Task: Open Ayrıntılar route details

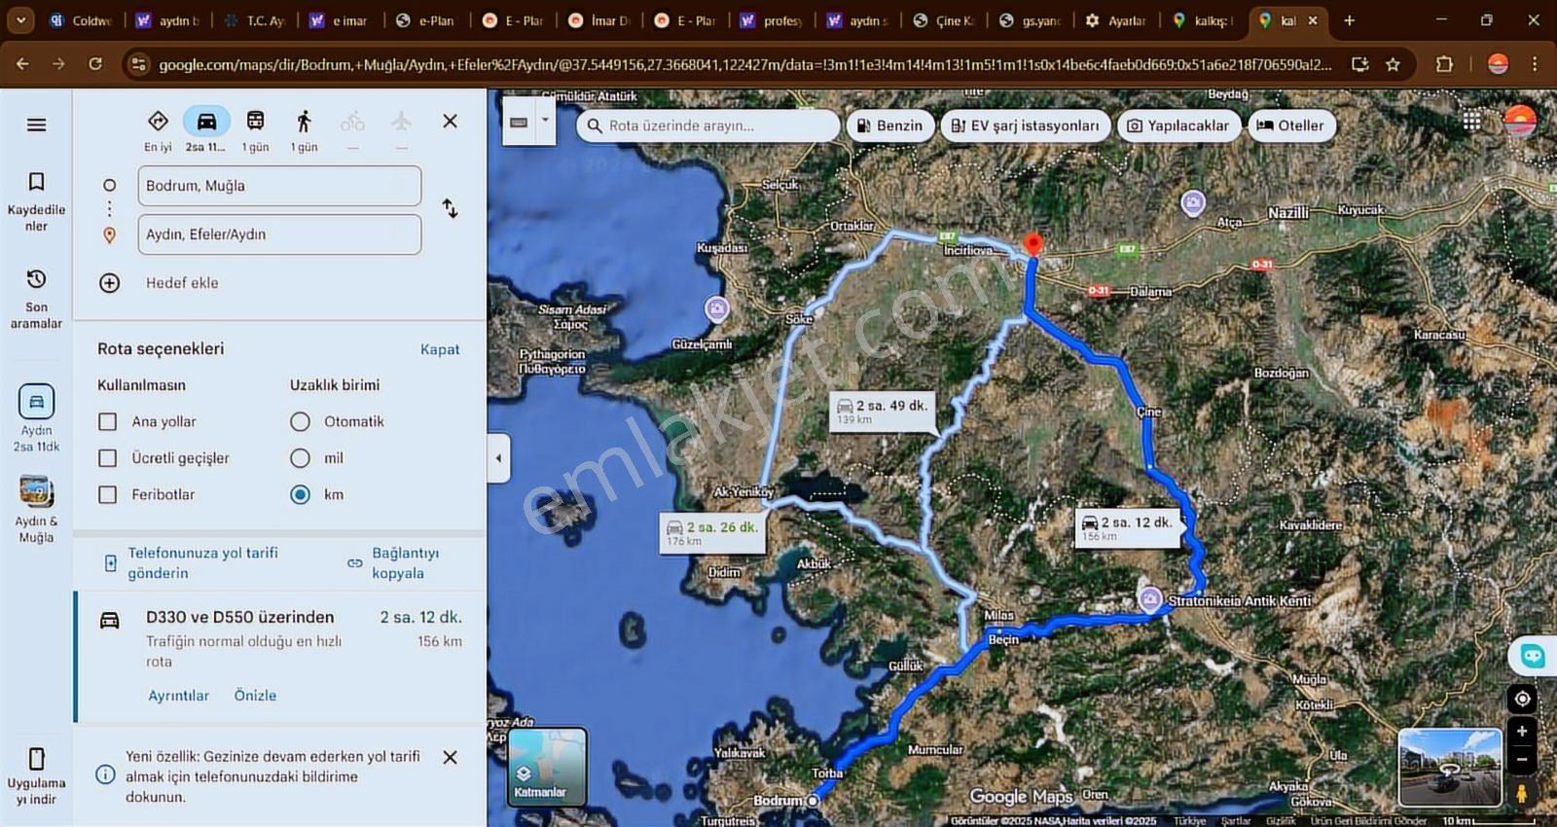Action: tap(178, 696)
